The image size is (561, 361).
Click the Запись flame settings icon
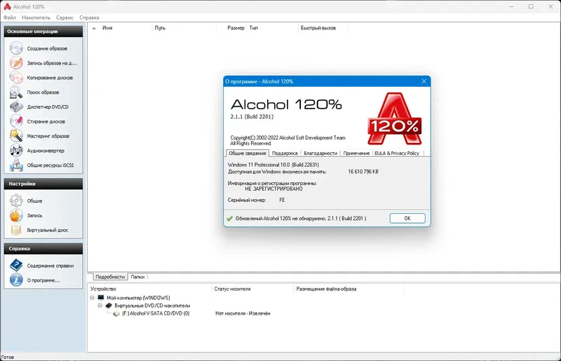click(x=16, y=215)
